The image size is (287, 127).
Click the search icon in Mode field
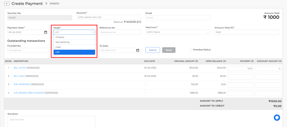(92, 32)
